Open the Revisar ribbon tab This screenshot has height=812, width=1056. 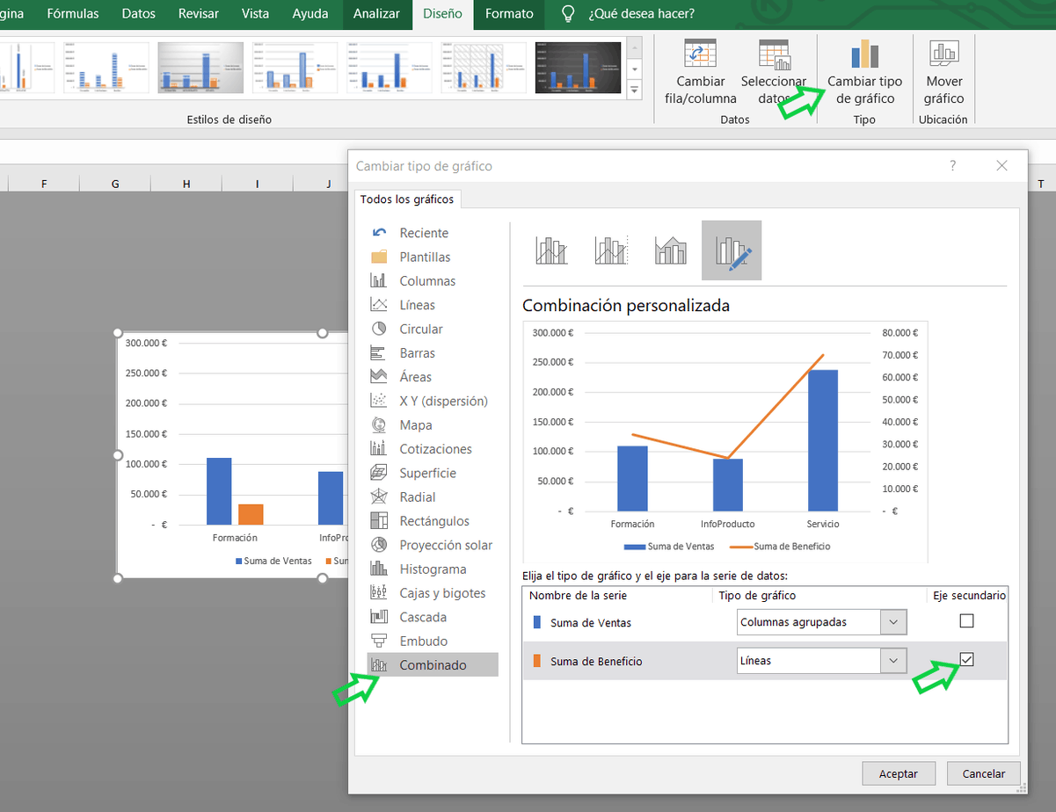click(x=199, y=13)
